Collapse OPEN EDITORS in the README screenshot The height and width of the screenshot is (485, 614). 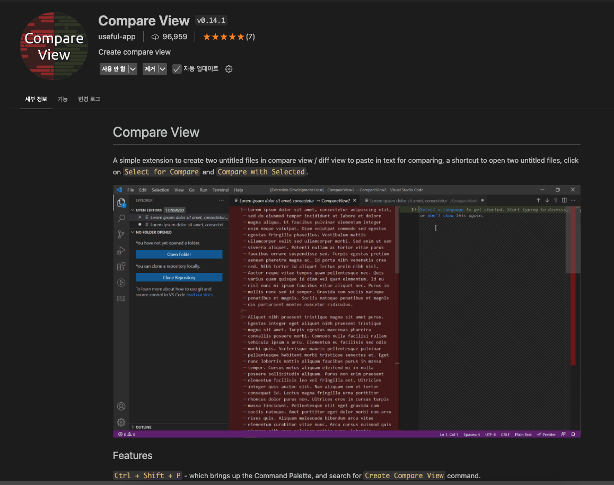click(133, 210)
